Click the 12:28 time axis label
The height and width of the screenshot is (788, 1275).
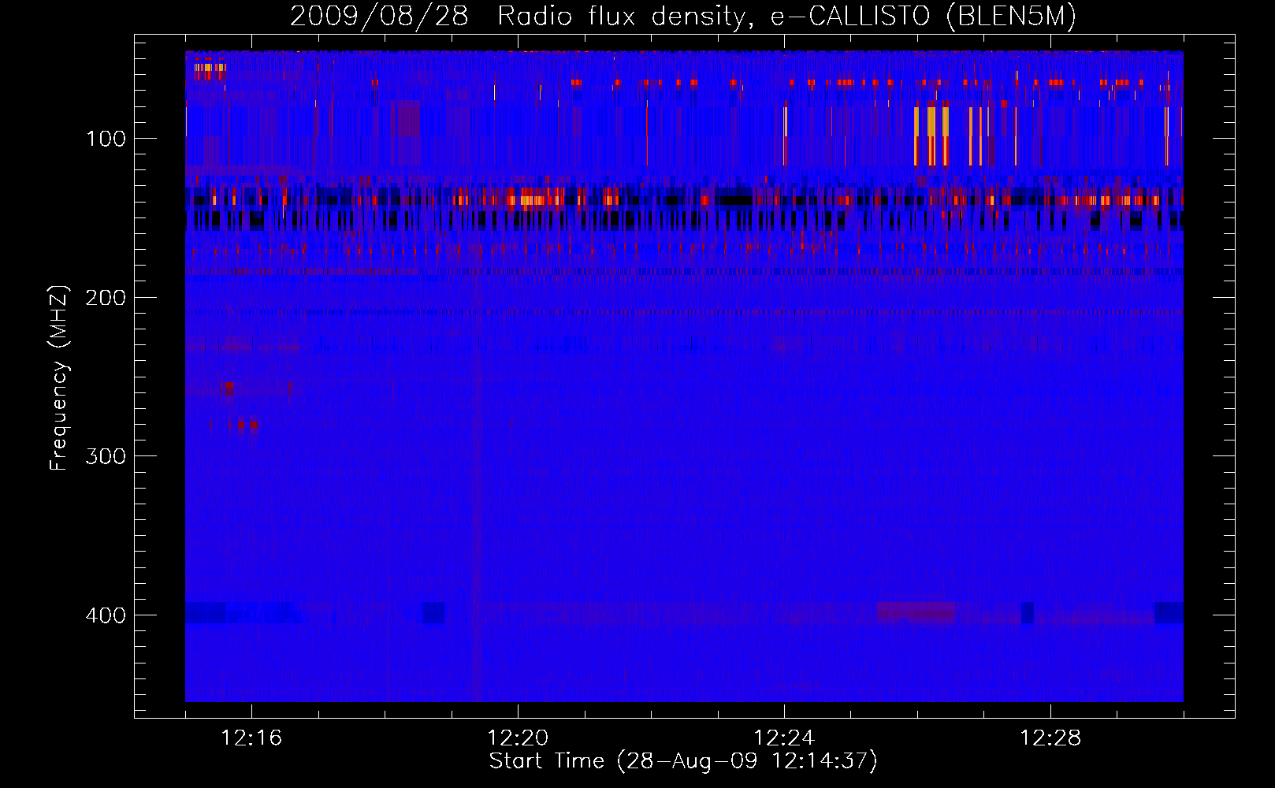tap(1050, 738)
